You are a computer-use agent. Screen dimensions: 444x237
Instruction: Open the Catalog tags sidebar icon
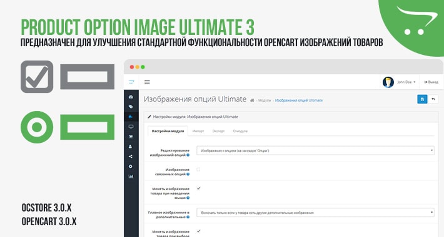pos(131,107)
